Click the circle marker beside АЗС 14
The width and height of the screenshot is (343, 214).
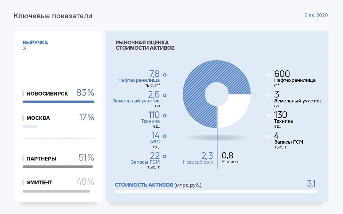point(165,136)
